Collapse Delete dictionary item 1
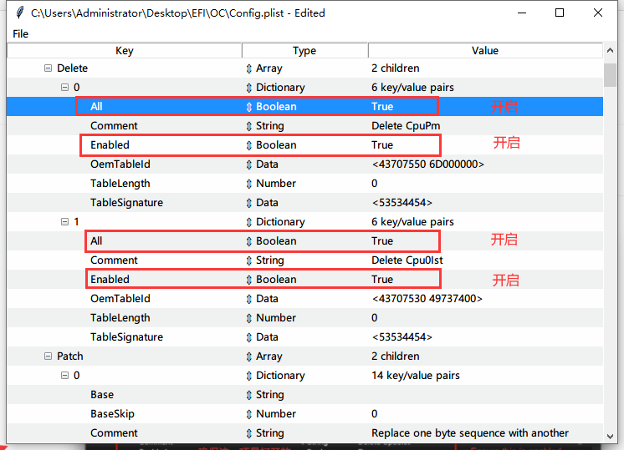624x450 pixels. click(x=65, y=222)
